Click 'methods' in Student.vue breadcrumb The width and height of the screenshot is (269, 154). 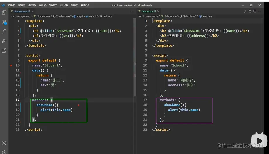coord(107,16)
